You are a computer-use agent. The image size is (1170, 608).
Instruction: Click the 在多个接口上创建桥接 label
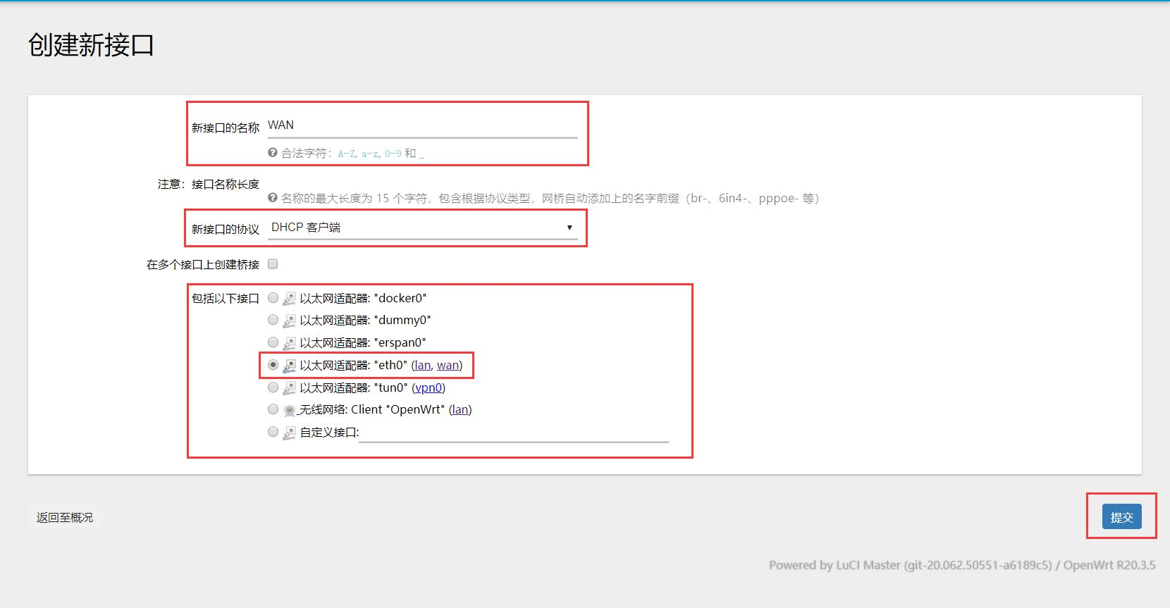pos(203,265)
